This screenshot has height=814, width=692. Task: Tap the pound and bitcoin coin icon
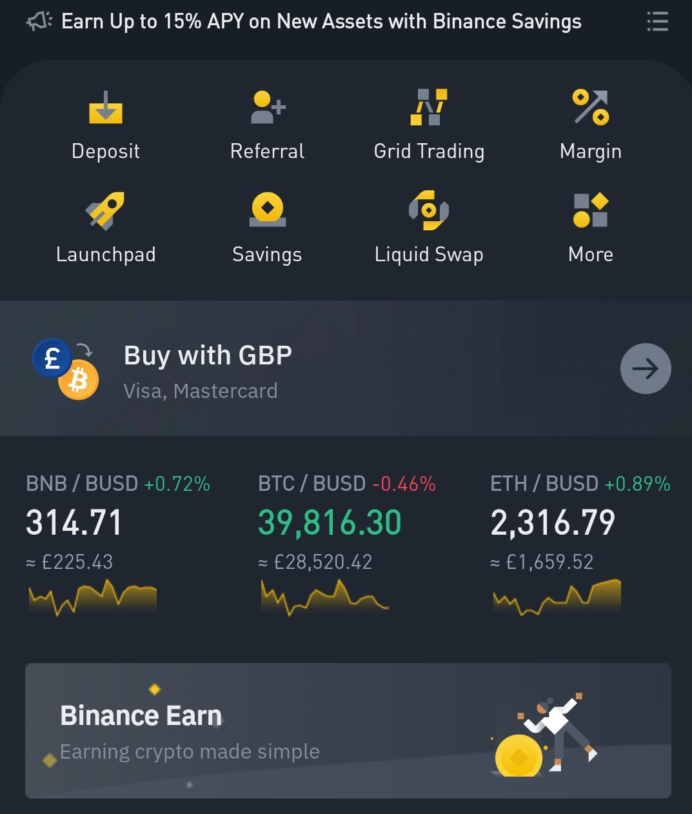[x=66, y=369]
